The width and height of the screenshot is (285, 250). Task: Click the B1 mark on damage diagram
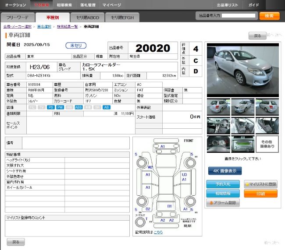pyautogui.click(x=169, y=206)
